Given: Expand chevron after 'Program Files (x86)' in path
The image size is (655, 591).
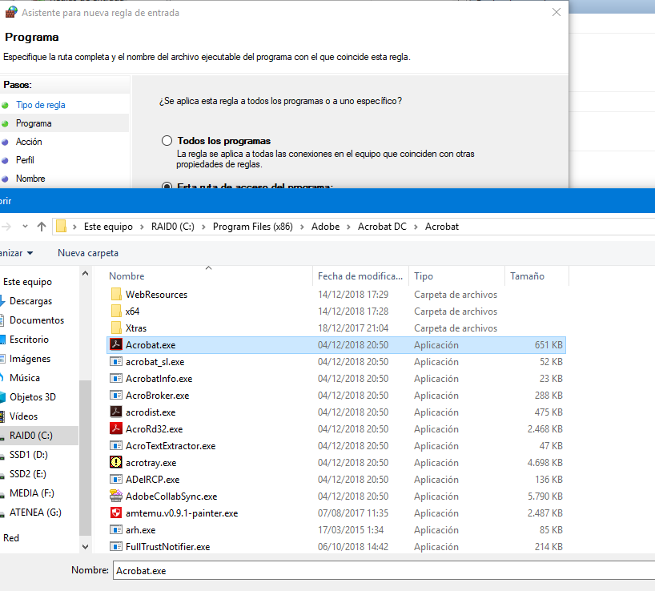Looking at the screenshot, I should (302, 227).
